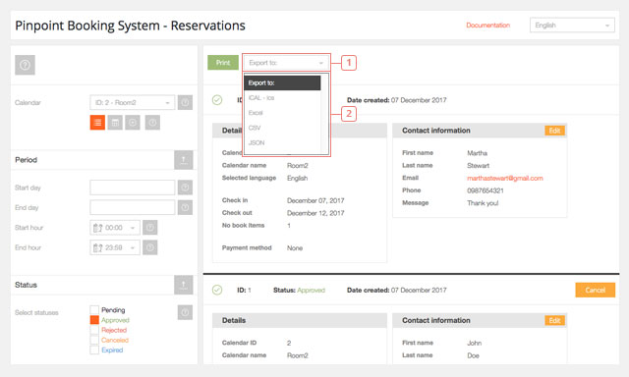629x377 pixels.
Task: Click the help icon next to End hour
Action: pos(150,247)
